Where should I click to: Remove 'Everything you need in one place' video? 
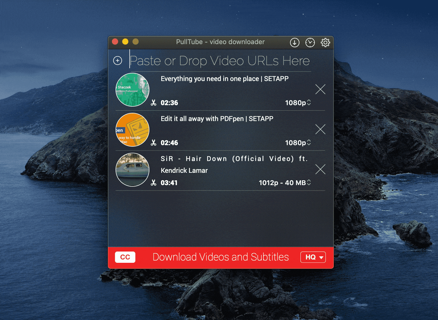coord(320,89)
